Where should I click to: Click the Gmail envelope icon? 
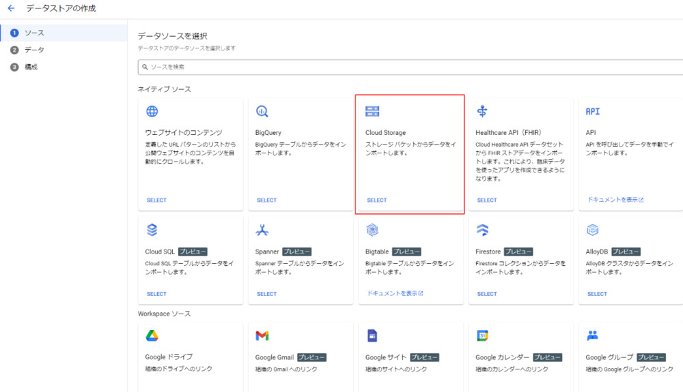tap(262, 335)
